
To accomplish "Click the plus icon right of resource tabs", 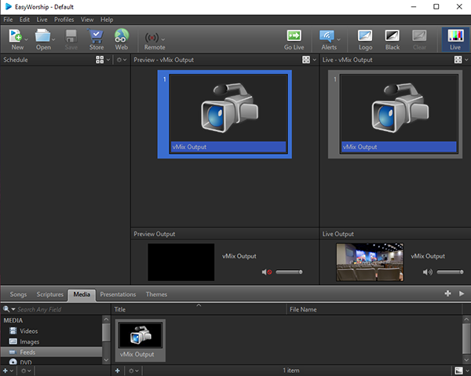I will [x=447, y=294].
